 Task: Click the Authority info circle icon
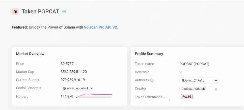152,80
